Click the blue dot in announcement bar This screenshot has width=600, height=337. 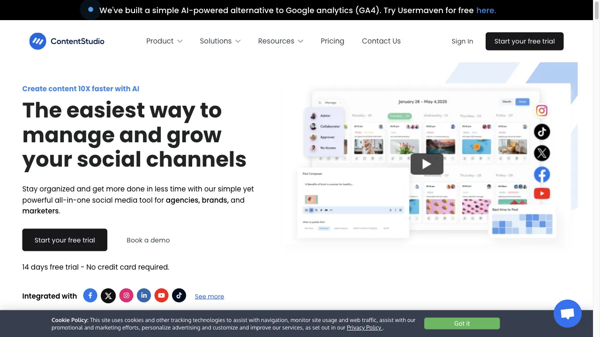coord(90,9)
